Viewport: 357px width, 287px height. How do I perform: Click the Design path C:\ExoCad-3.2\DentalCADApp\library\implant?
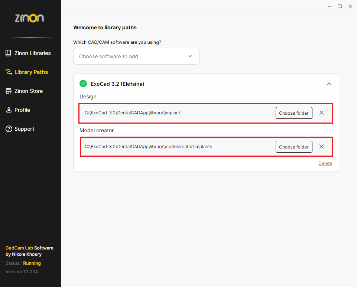click(x=132, y=113)
